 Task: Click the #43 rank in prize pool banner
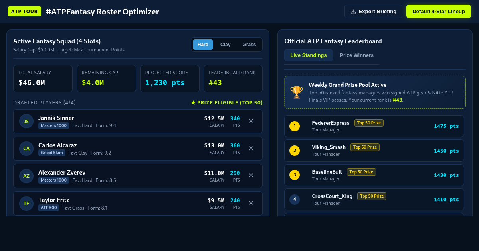tap(397, 100)
